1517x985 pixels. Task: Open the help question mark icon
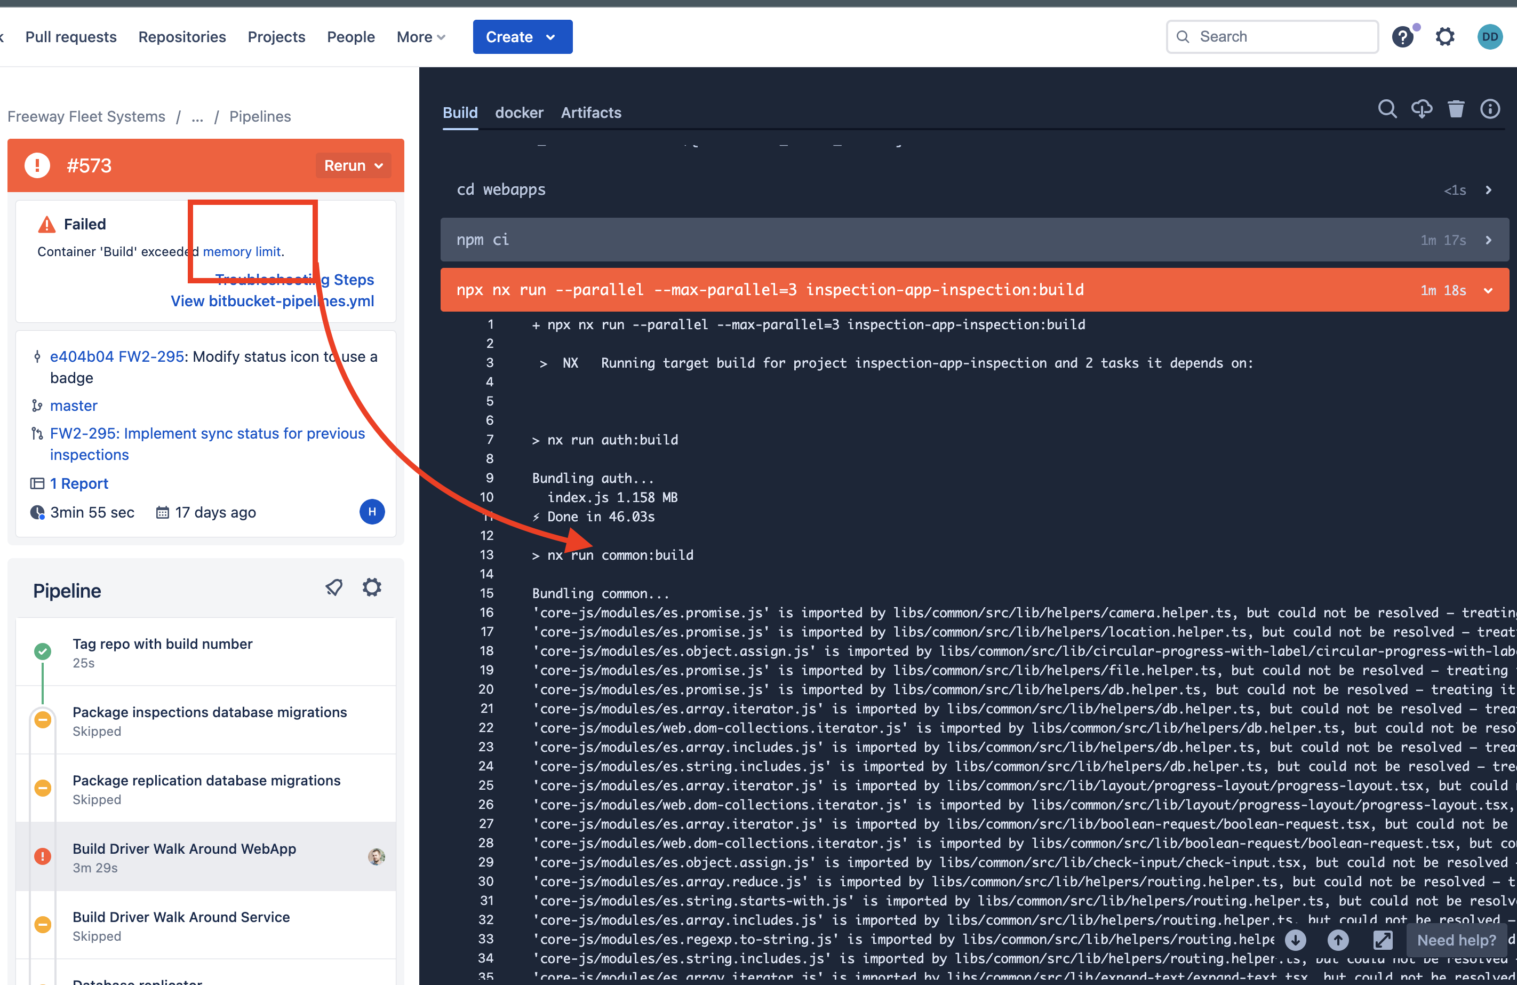(x=1402, y=37)
